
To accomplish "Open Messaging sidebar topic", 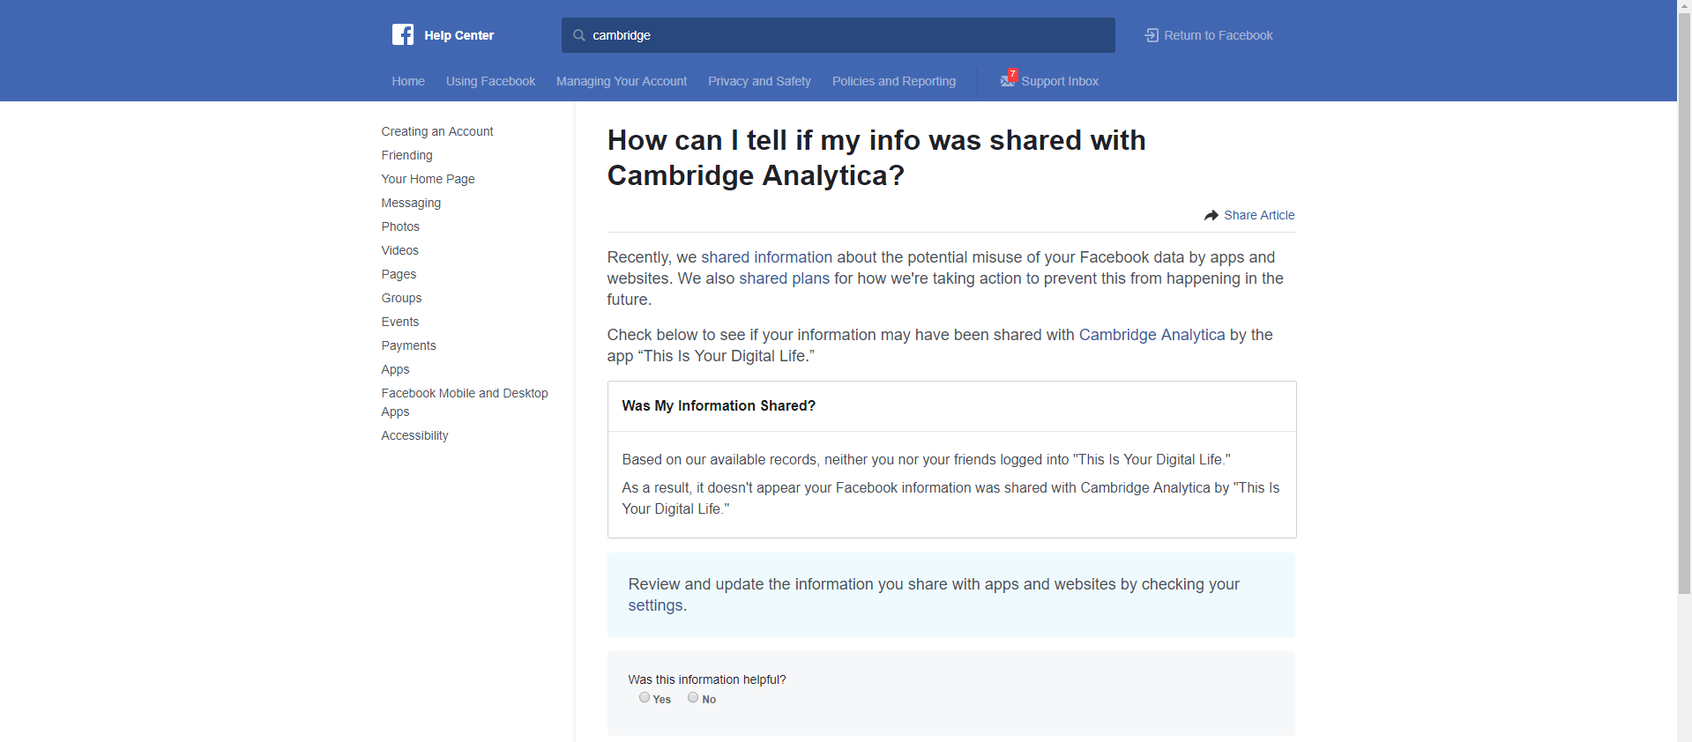I will coord(411,203).
